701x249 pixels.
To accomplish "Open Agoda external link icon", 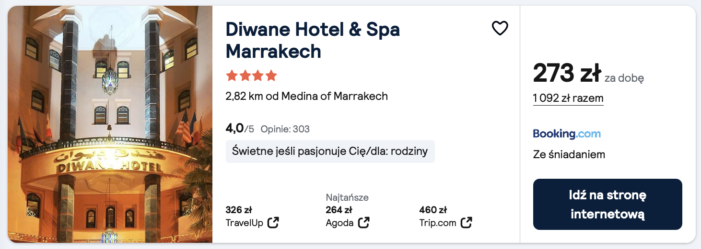I will pyautogui.click(x=364, y=222).
